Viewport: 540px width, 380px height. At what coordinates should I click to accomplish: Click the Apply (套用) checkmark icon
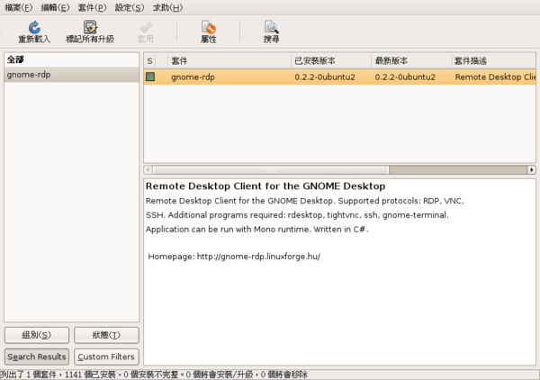pos(146,27)
